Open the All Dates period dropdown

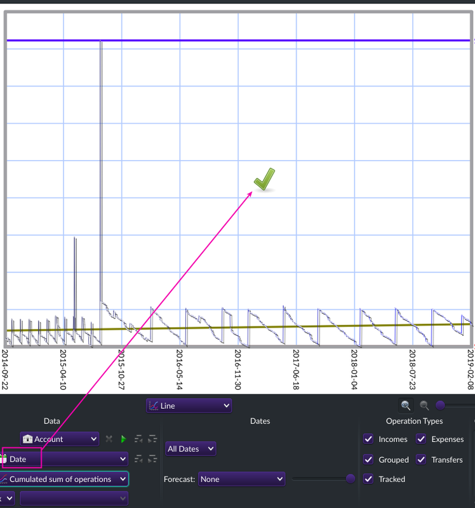pyautogui.click(x=191, y=449)
